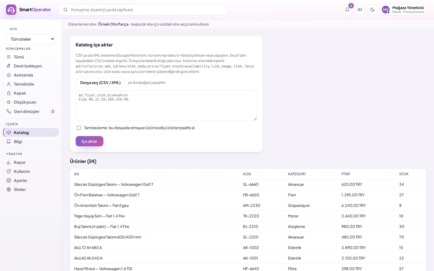The height and width of the screenshot is (271, 434).
Task: Open the Geri dönüşler menu item
Action: 31,111
